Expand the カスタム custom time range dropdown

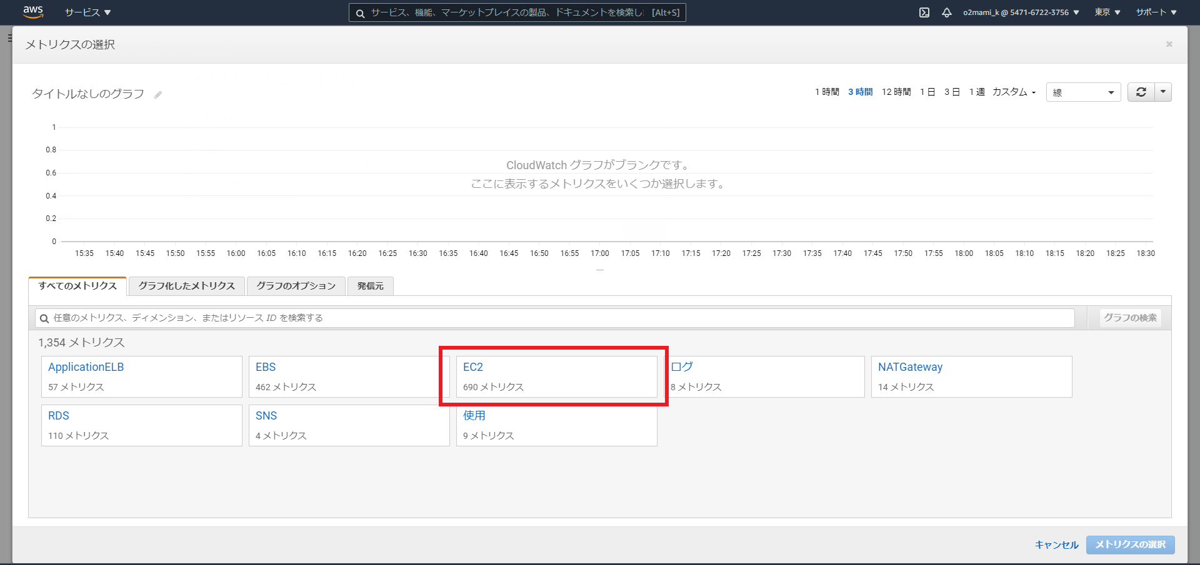point(1014,92)
